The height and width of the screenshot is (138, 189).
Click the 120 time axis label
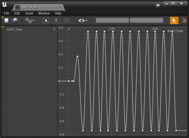pyautogui.click(x=112, y=29)
